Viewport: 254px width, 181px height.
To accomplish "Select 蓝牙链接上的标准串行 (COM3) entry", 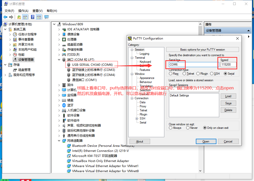I will [93, 70].
